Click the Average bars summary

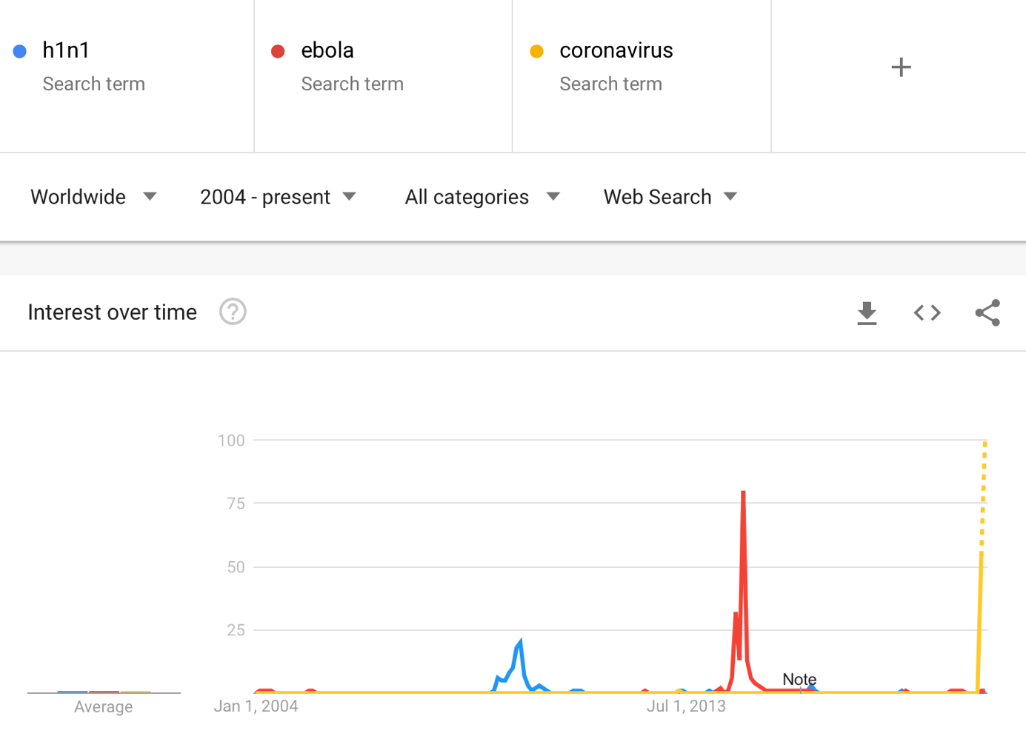[x=104, y=692]
